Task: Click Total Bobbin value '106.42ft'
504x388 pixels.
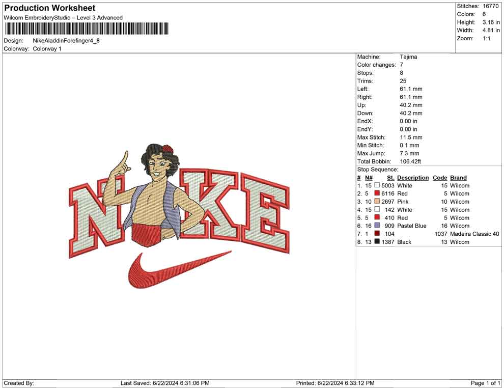Action: [x=410, y=161]
